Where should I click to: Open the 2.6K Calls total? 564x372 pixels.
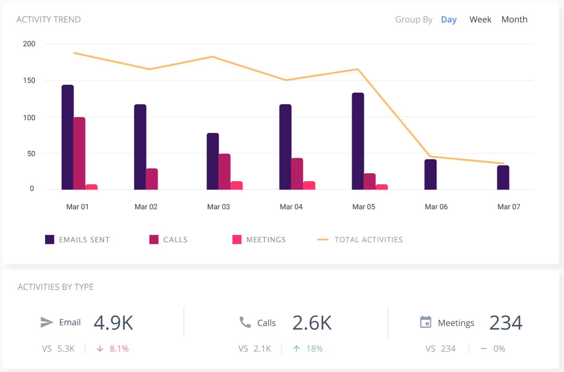point(312,323)
